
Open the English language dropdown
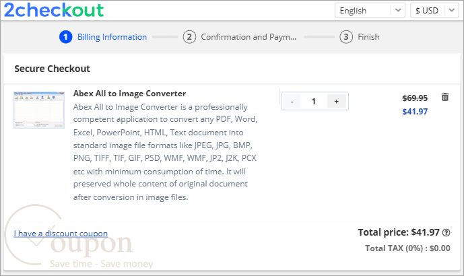tap(370, 10)
